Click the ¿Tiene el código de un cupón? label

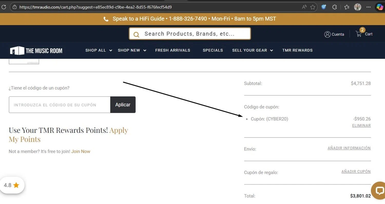pyautogui.click(x=39, y=88)
